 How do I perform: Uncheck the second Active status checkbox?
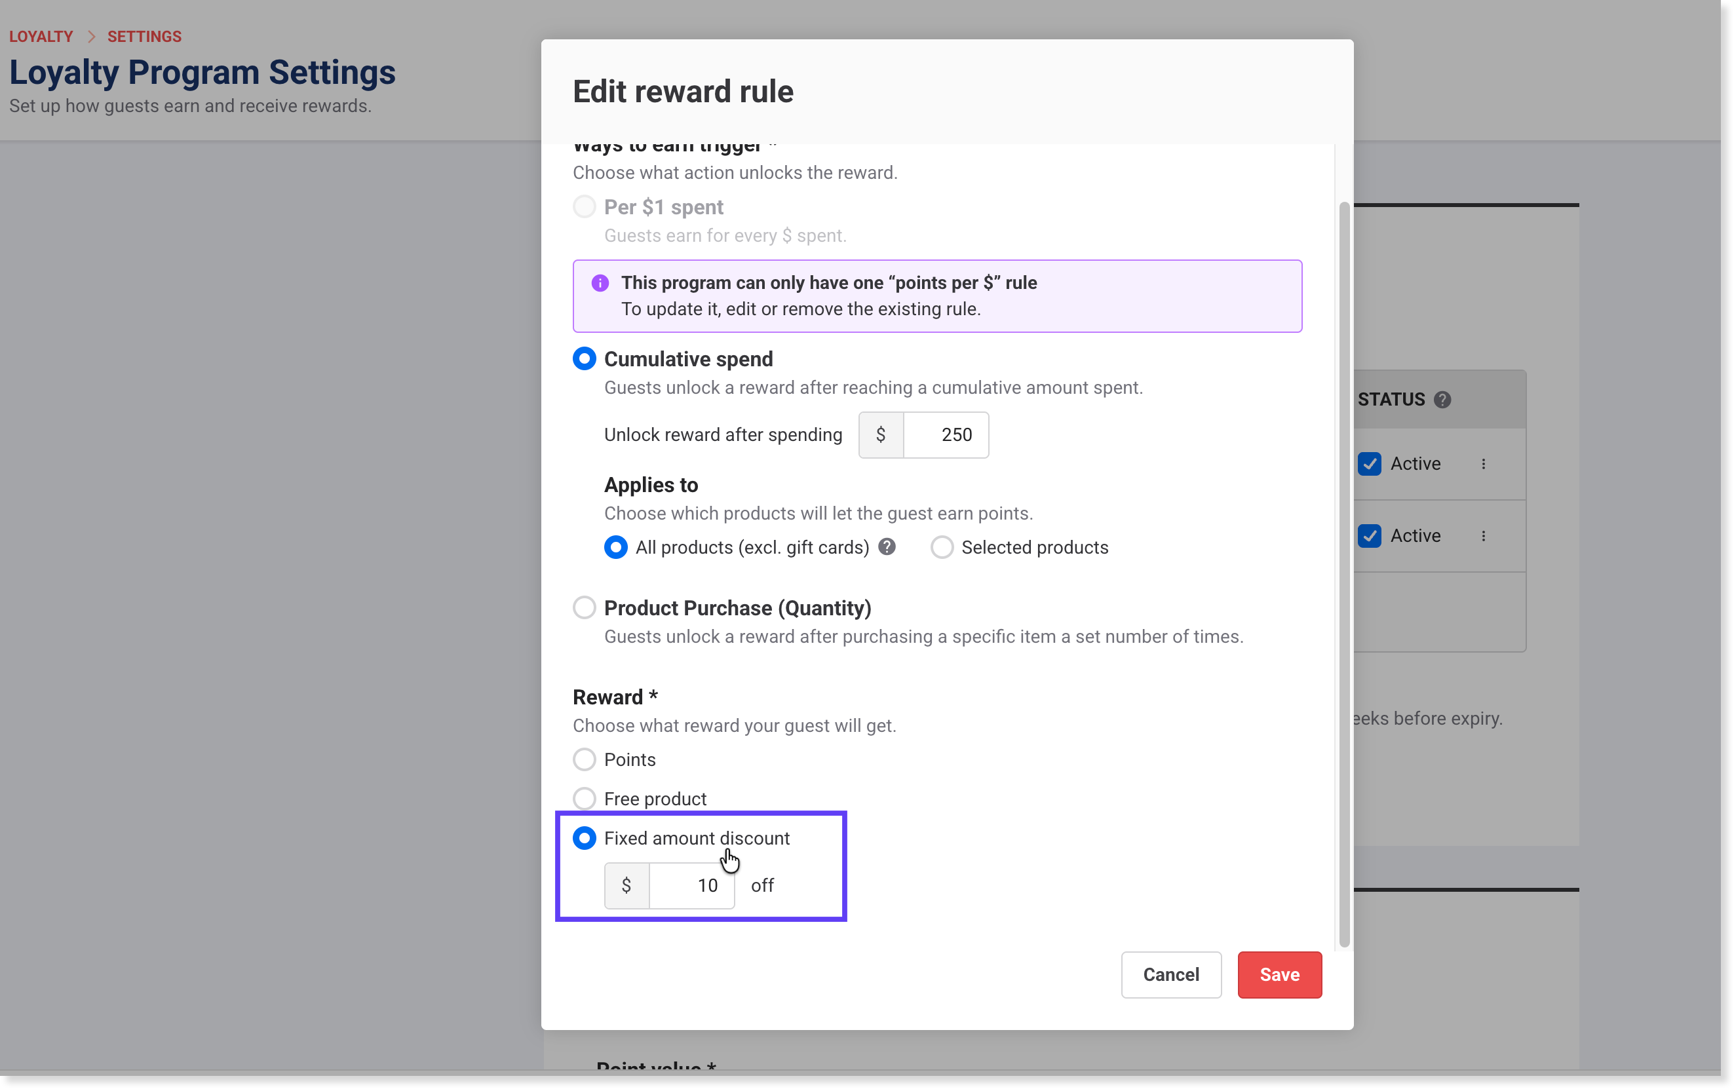[1370, 536]
